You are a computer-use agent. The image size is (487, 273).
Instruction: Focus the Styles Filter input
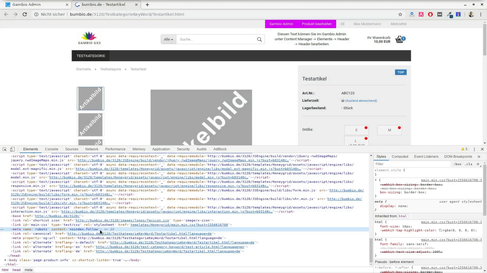coord(412,164)
